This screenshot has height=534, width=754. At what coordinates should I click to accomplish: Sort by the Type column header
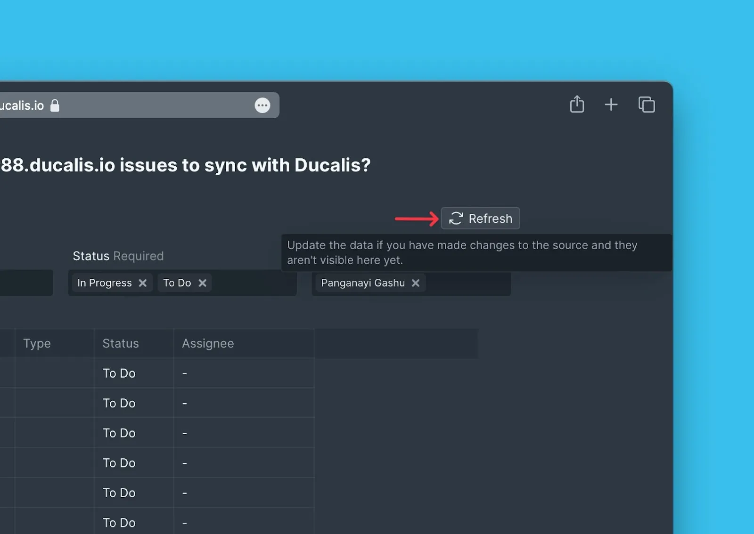click(x=37, y=343)
